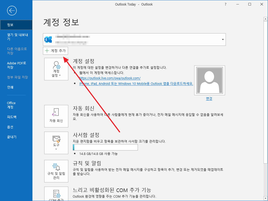Click the 웹에서 이 계정에 액세스합니다 text
Screen dimensions: 268x201
pyautogui.click(x=102, y=73)
